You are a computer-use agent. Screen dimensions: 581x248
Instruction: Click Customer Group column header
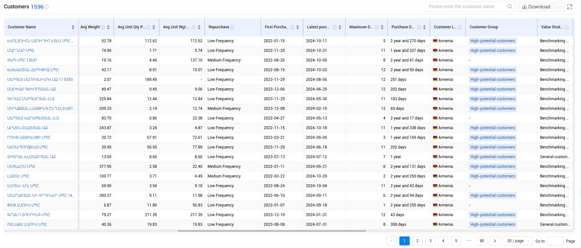484,27
